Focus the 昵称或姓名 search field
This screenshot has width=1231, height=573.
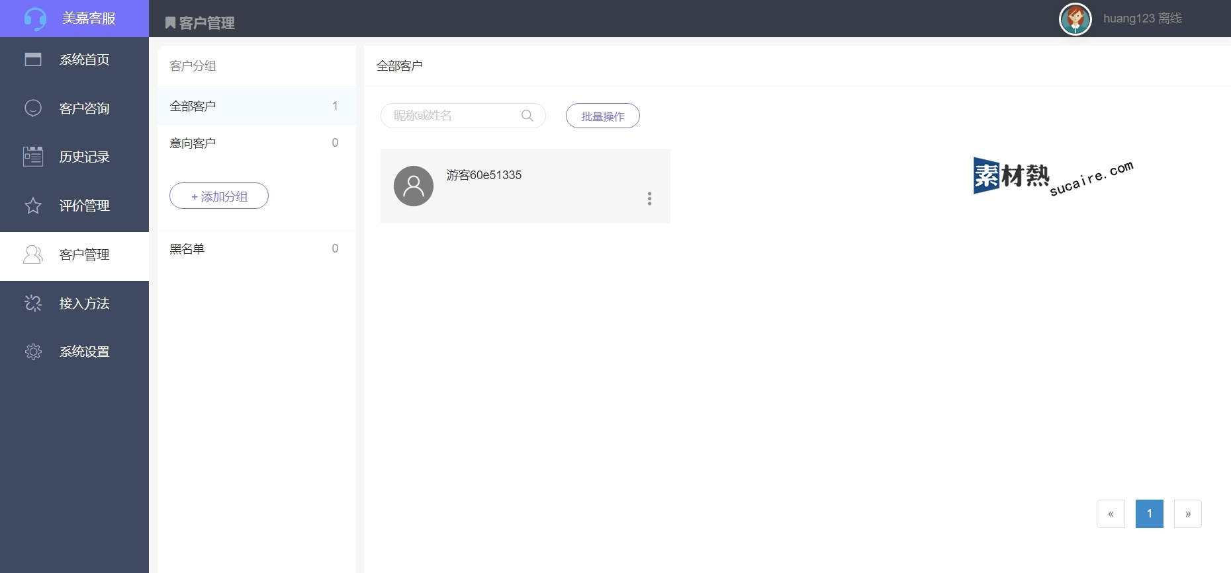[x=463, y=116]
